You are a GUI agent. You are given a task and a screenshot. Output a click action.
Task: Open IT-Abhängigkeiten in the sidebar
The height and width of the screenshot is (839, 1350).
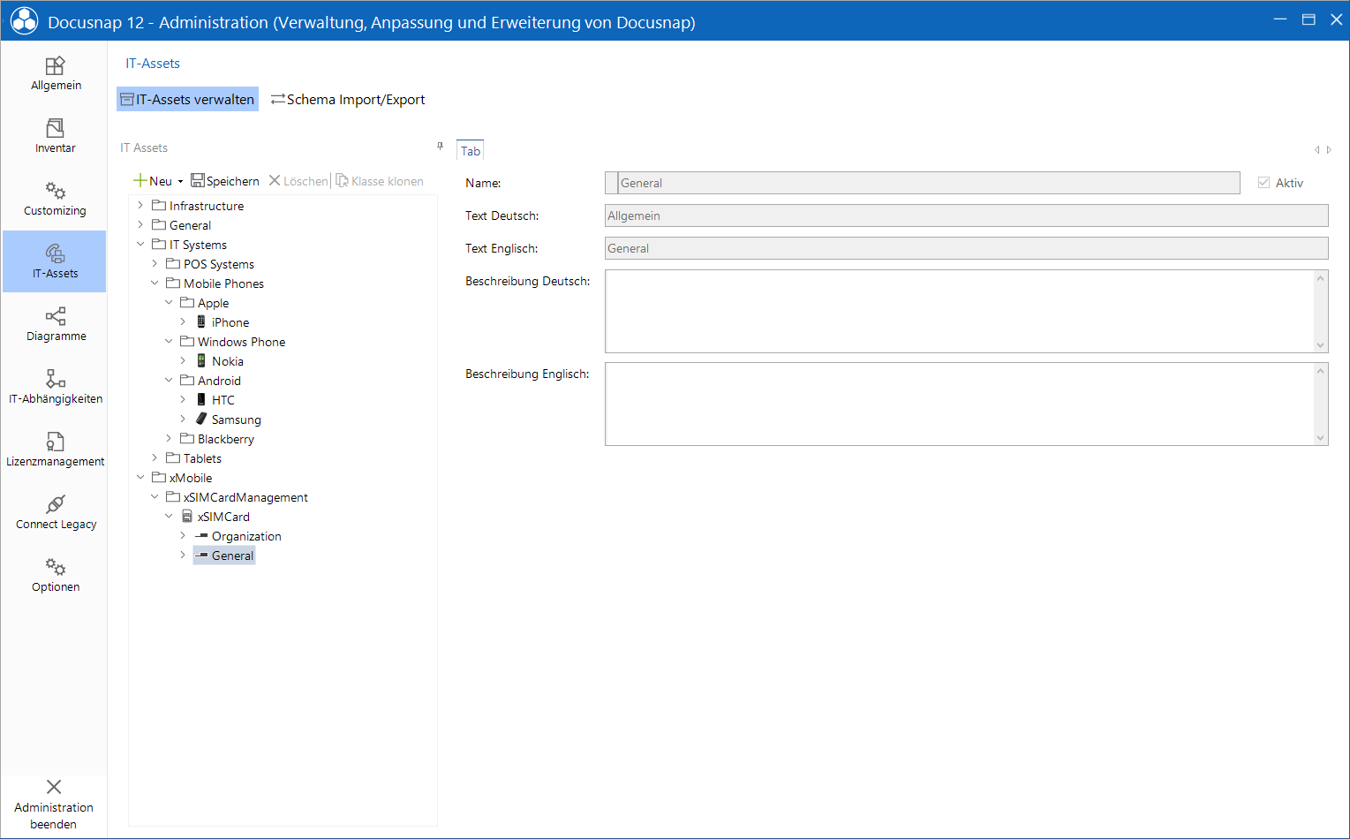(x=55, y=387)
